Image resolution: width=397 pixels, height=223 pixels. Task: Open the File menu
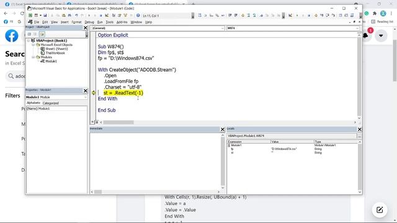point(37,22)
